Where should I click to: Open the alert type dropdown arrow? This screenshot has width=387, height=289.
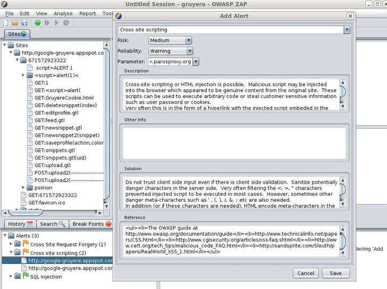(x=347, y=30)
